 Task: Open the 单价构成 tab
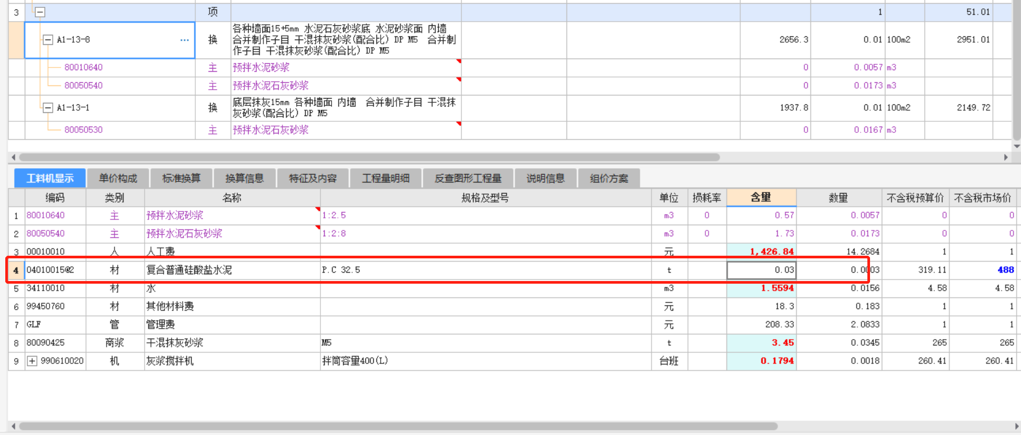point(118,178)
